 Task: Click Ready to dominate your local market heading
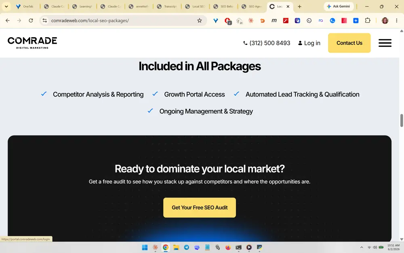click(x=200, y=169)
